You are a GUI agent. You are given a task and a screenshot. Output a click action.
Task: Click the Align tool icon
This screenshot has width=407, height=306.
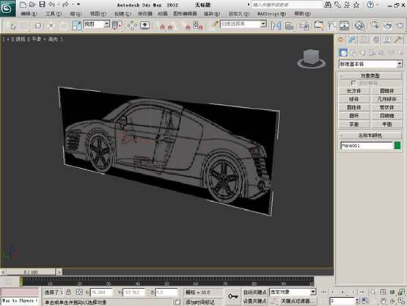point(289,26)
